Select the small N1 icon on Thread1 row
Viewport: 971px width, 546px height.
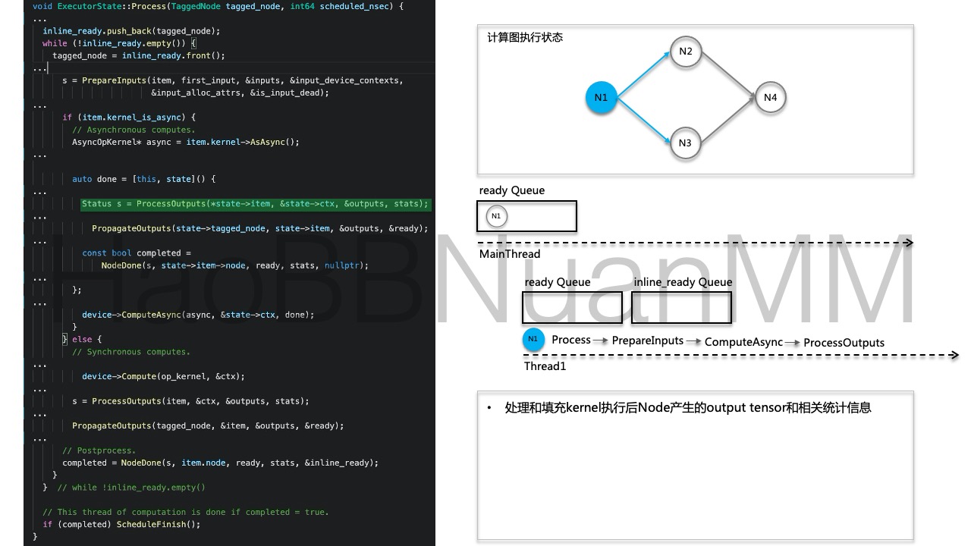pyautogui.click(x=533, y=339)
